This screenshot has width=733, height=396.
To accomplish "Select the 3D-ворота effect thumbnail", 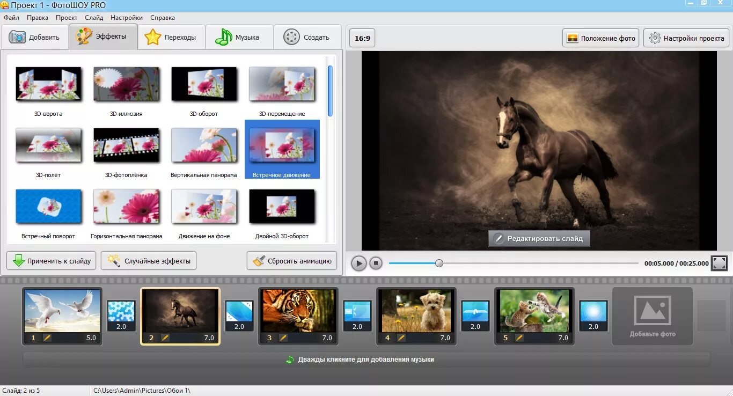I will click(48, 84).
